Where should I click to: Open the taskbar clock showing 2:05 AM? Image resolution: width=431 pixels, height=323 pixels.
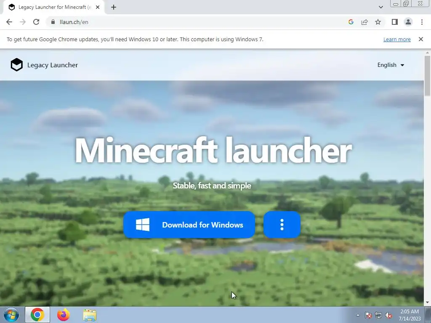410,315
